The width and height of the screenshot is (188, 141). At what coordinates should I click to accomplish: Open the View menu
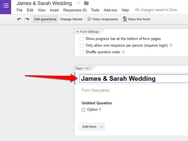point(42,10)
